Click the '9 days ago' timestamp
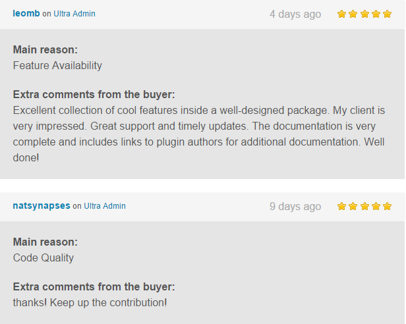Viewport: 406px width, 324px height. (295, 206)
